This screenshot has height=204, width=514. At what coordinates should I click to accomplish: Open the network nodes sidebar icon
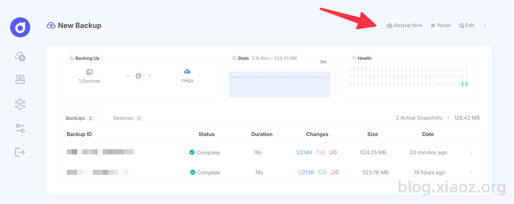[20, 104]
